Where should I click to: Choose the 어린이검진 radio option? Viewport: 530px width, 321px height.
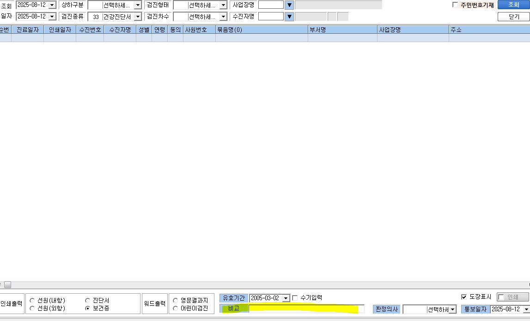[x=175, y=308]
